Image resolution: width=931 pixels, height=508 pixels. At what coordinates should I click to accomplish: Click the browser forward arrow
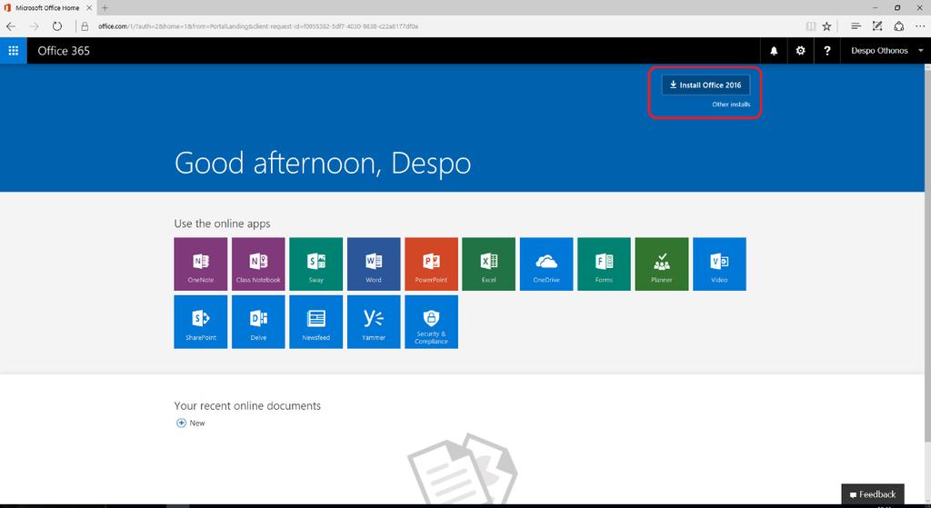coord(34,26)
